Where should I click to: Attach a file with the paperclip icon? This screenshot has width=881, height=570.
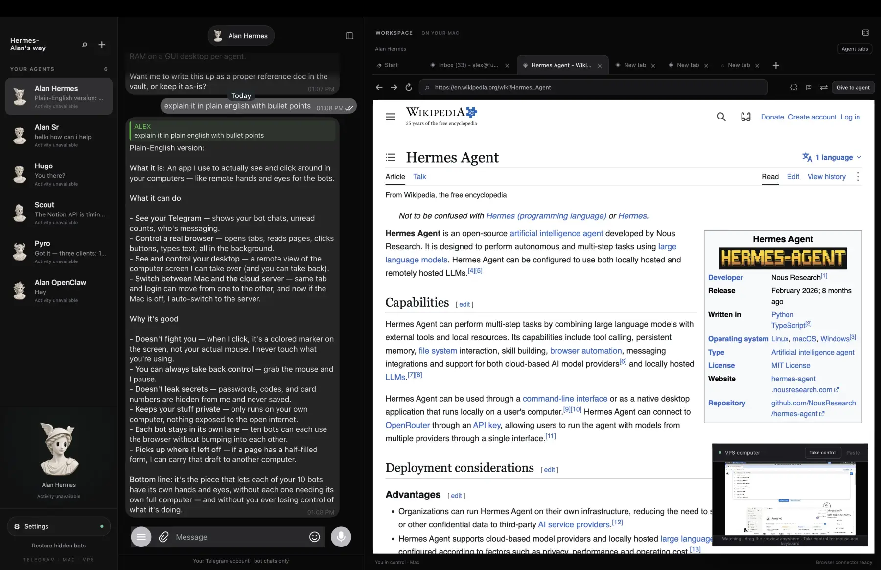(164, 537)
